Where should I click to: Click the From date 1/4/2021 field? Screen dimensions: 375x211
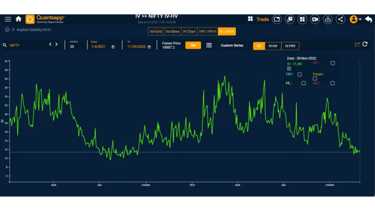tap(98, 47)
